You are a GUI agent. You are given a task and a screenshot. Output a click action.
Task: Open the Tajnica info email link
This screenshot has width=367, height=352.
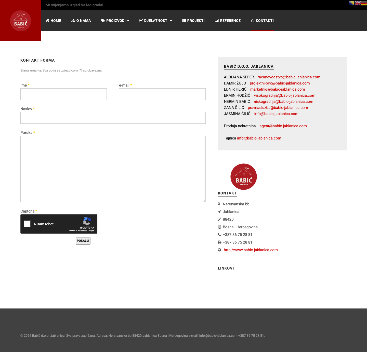259,138
